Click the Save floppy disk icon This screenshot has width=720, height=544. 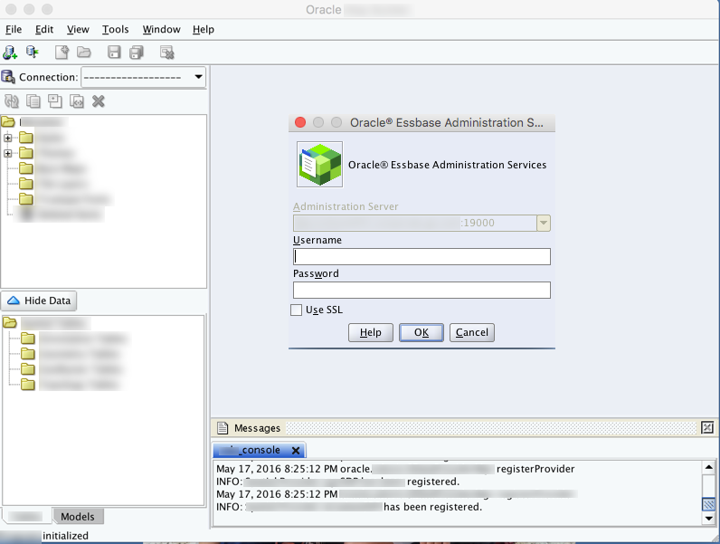coord(114,52)
